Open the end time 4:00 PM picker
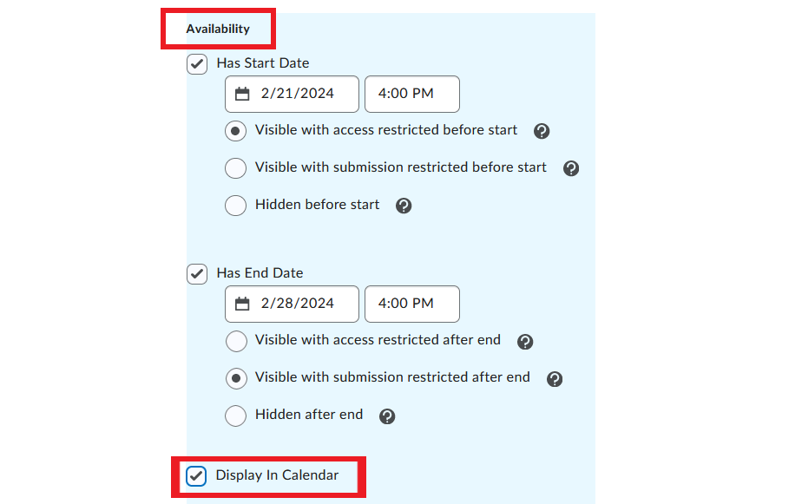 [412, 304]
